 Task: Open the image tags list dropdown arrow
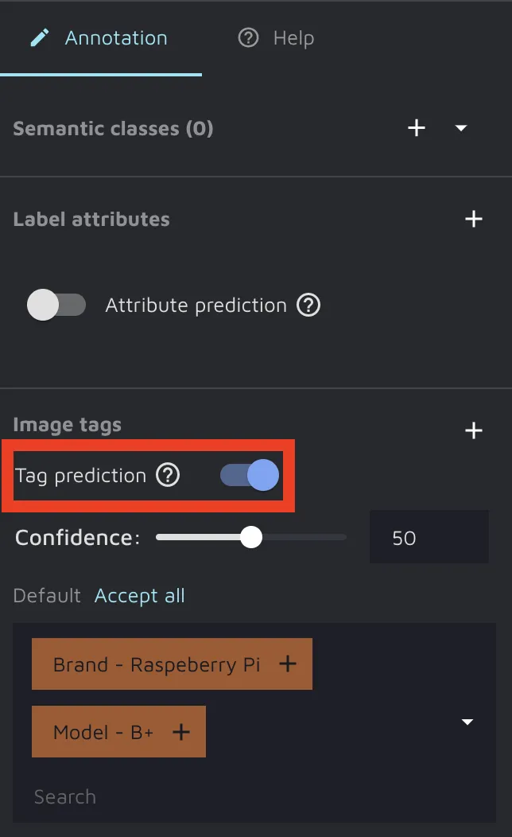point(467,722)
